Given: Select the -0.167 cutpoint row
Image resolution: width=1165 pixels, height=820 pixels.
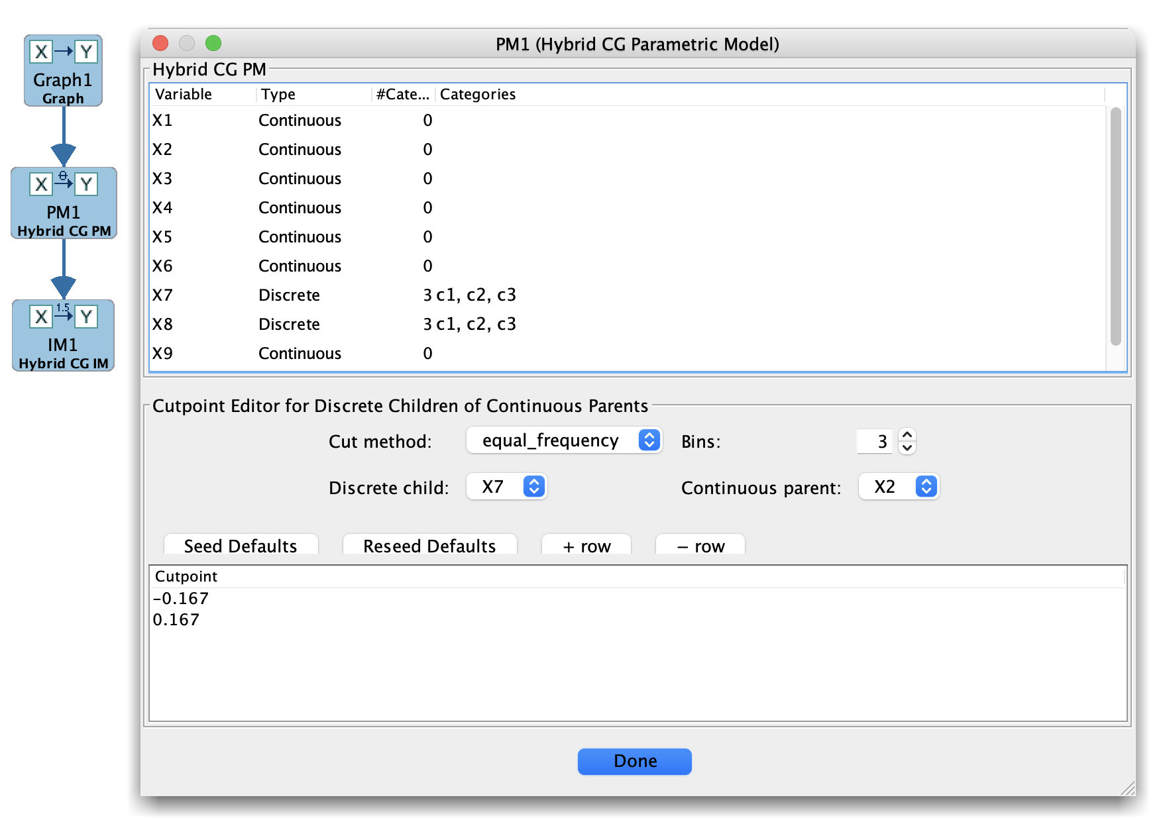Looking at the screenshot, I should 638,598.
